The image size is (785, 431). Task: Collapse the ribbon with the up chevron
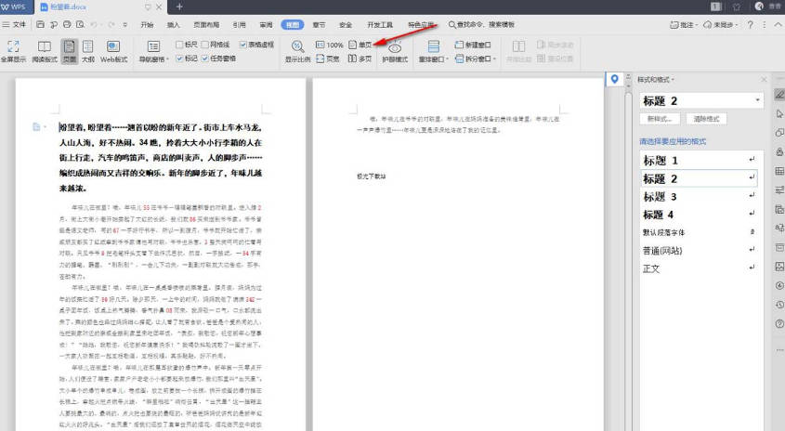click(778, 24)
